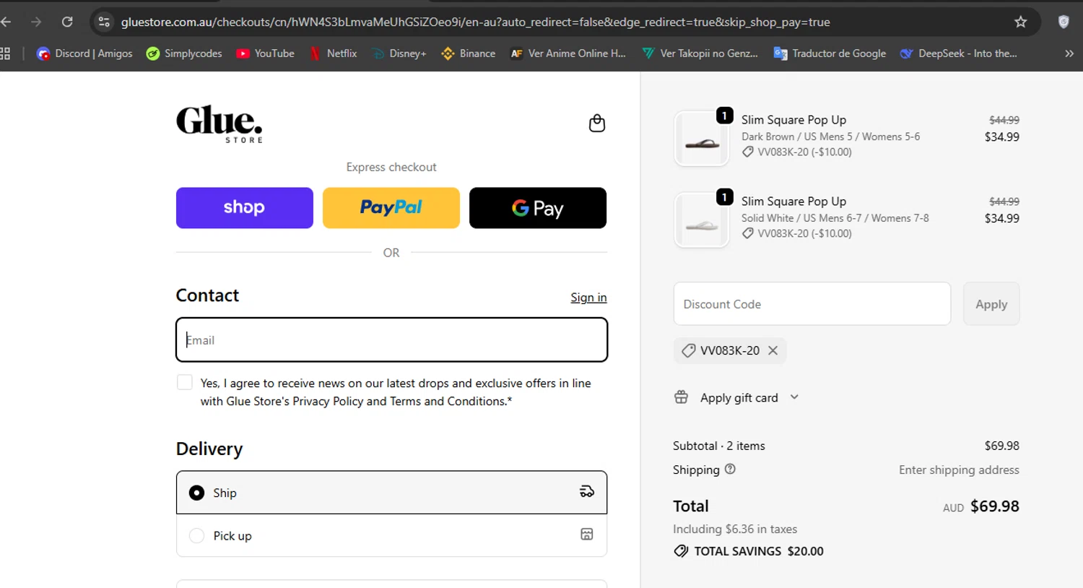Viewport: 1083px width, 588px height.
Task: Click 'Enter shipping address' text
Action: [959, 470]
